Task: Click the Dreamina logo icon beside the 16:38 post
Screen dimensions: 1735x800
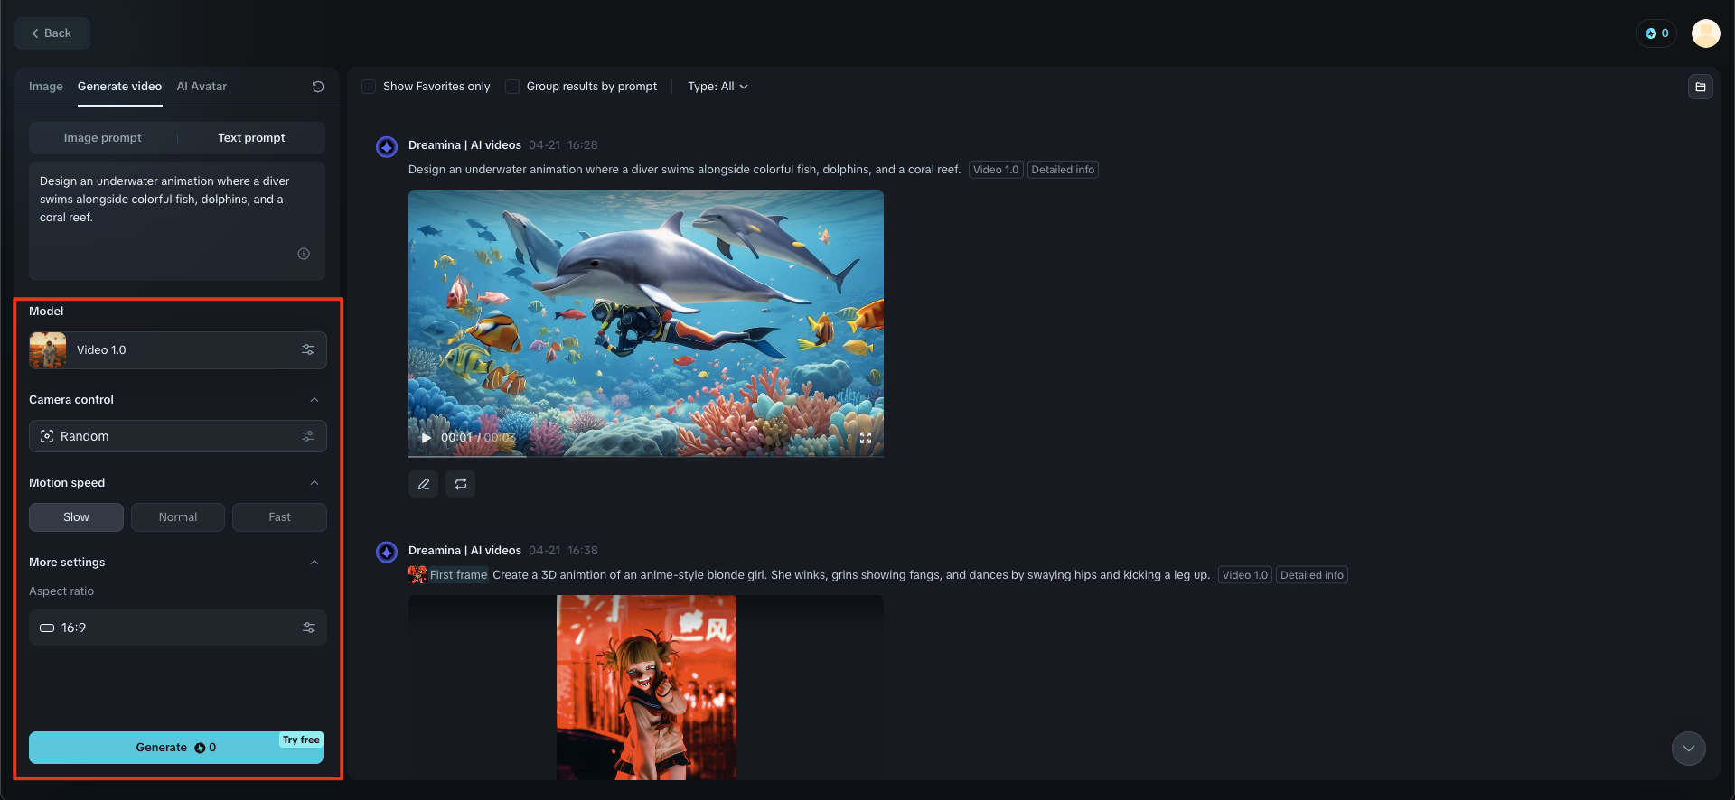Action: pyautogui.click(x=387, y=552)
